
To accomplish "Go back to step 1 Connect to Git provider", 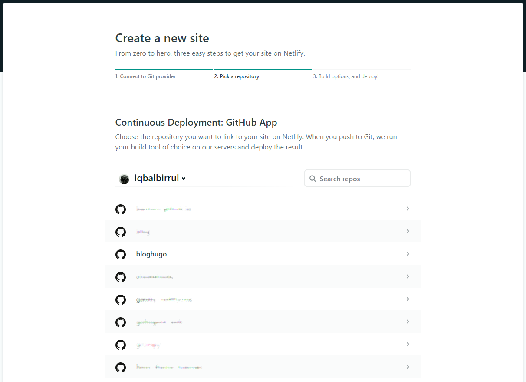I will tap(145, 76).
